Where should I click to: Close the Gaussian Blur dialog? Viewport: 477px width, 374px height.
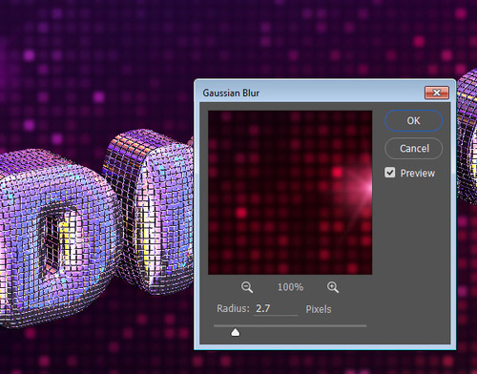[437, 93]
